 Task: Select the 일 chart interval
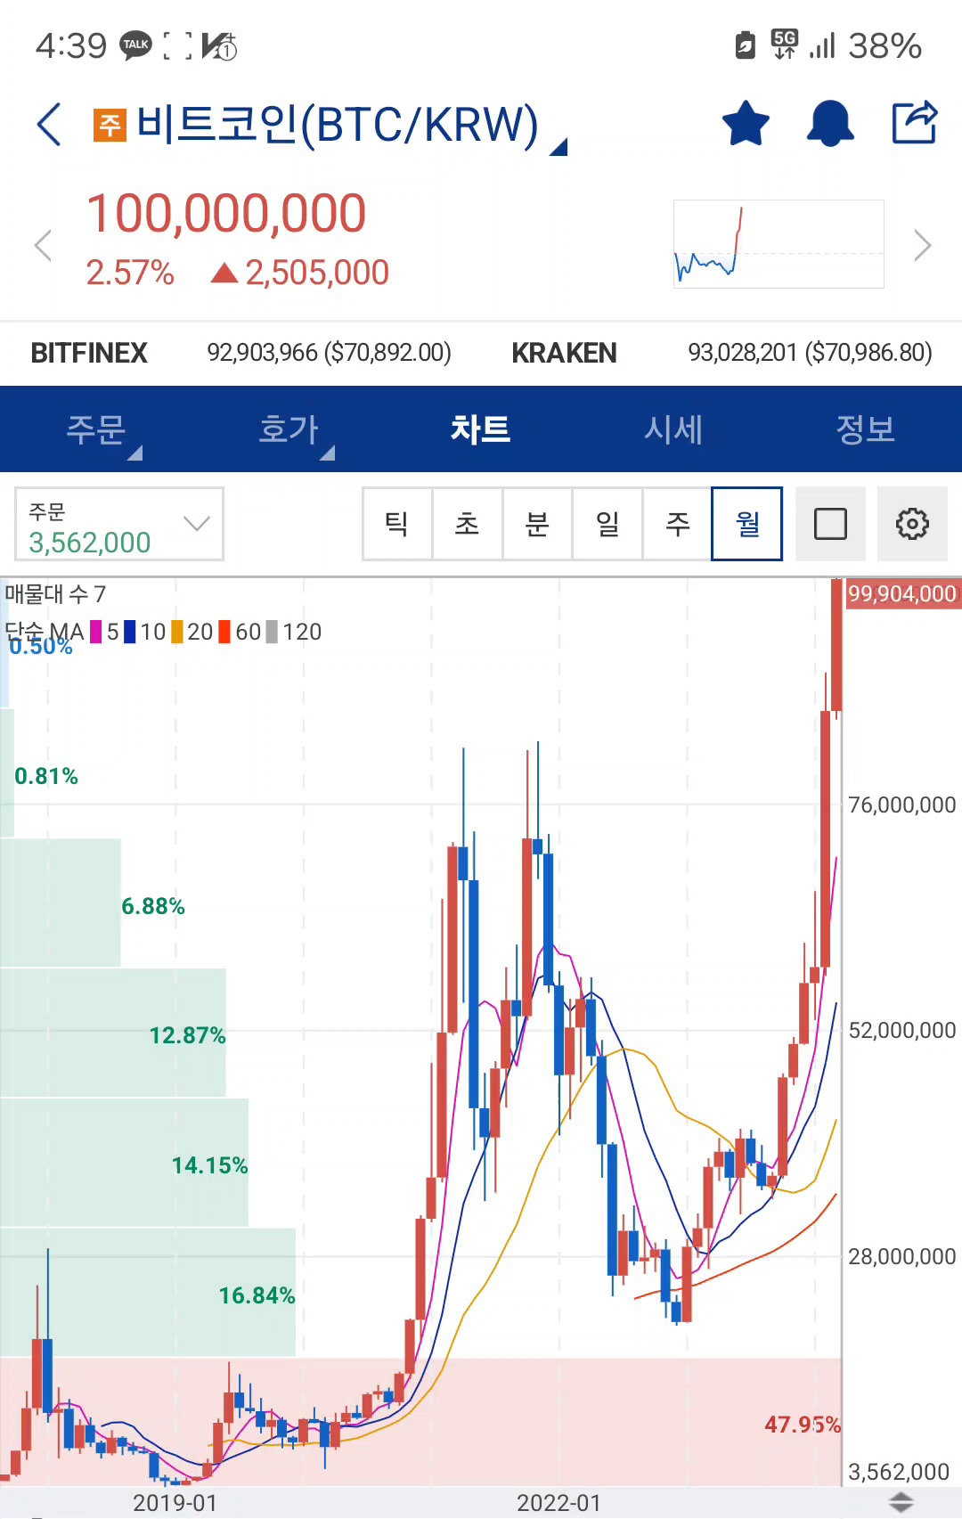607,524
